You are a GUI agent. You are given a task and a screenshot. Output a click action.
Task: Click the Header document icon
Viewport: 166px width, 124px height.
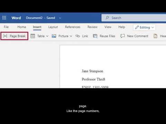[155, 36]
